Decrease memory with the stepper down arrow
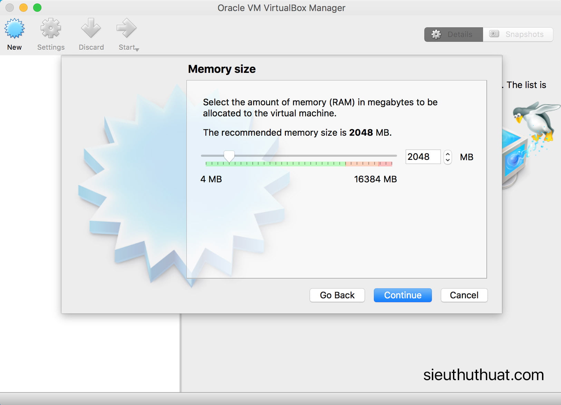 [448, 160]
